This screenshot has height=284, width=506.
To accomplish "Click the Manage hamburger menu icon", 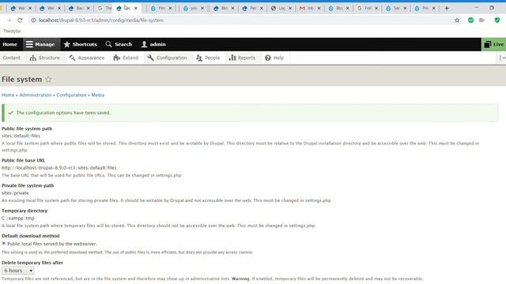I will pyautogui.click(x=30, y=44).
